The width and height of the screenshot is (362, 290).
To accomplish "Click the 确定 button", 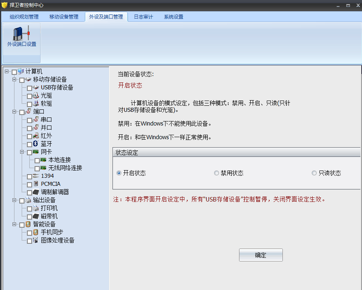I will (261, 255).
